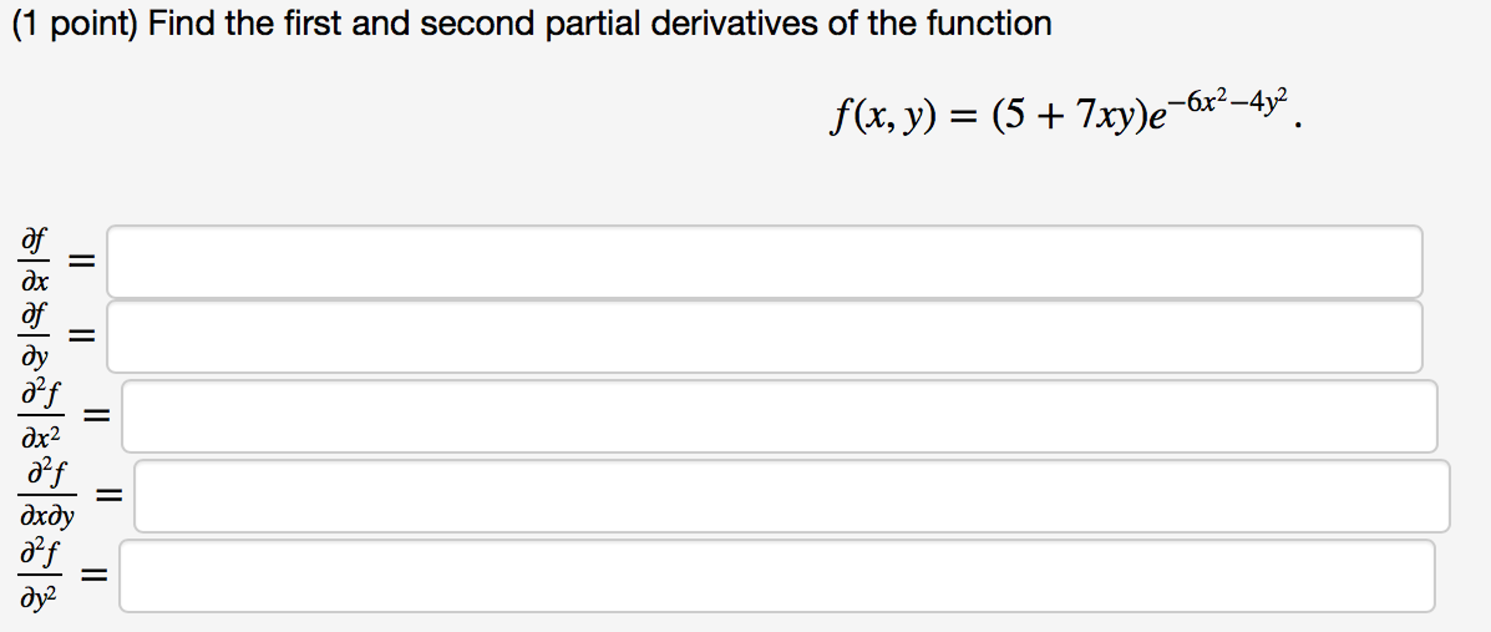Select the ∂²f/∂x² answer field
The image size is (1491, 632).
click(x=780, y=416)
